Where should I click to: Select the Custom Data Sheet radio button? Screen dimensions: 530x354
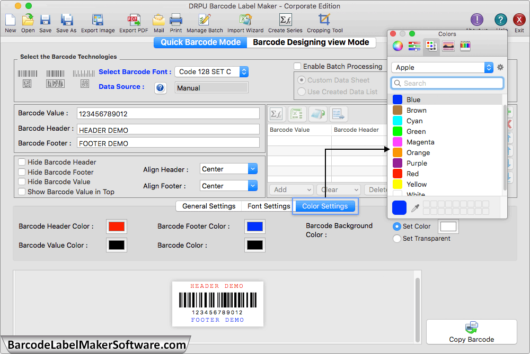[301, 80]
